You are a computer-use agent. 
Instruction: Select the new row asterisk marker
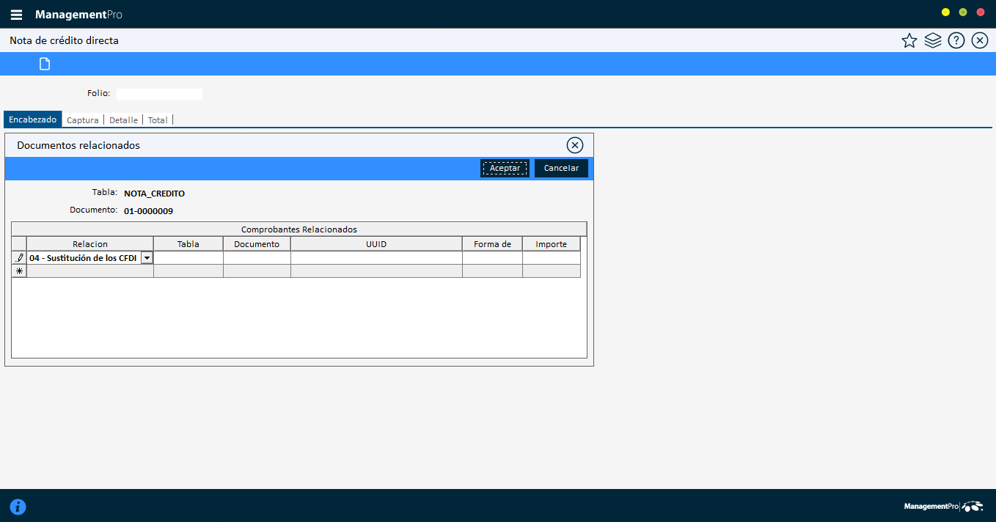click(19, 271)
